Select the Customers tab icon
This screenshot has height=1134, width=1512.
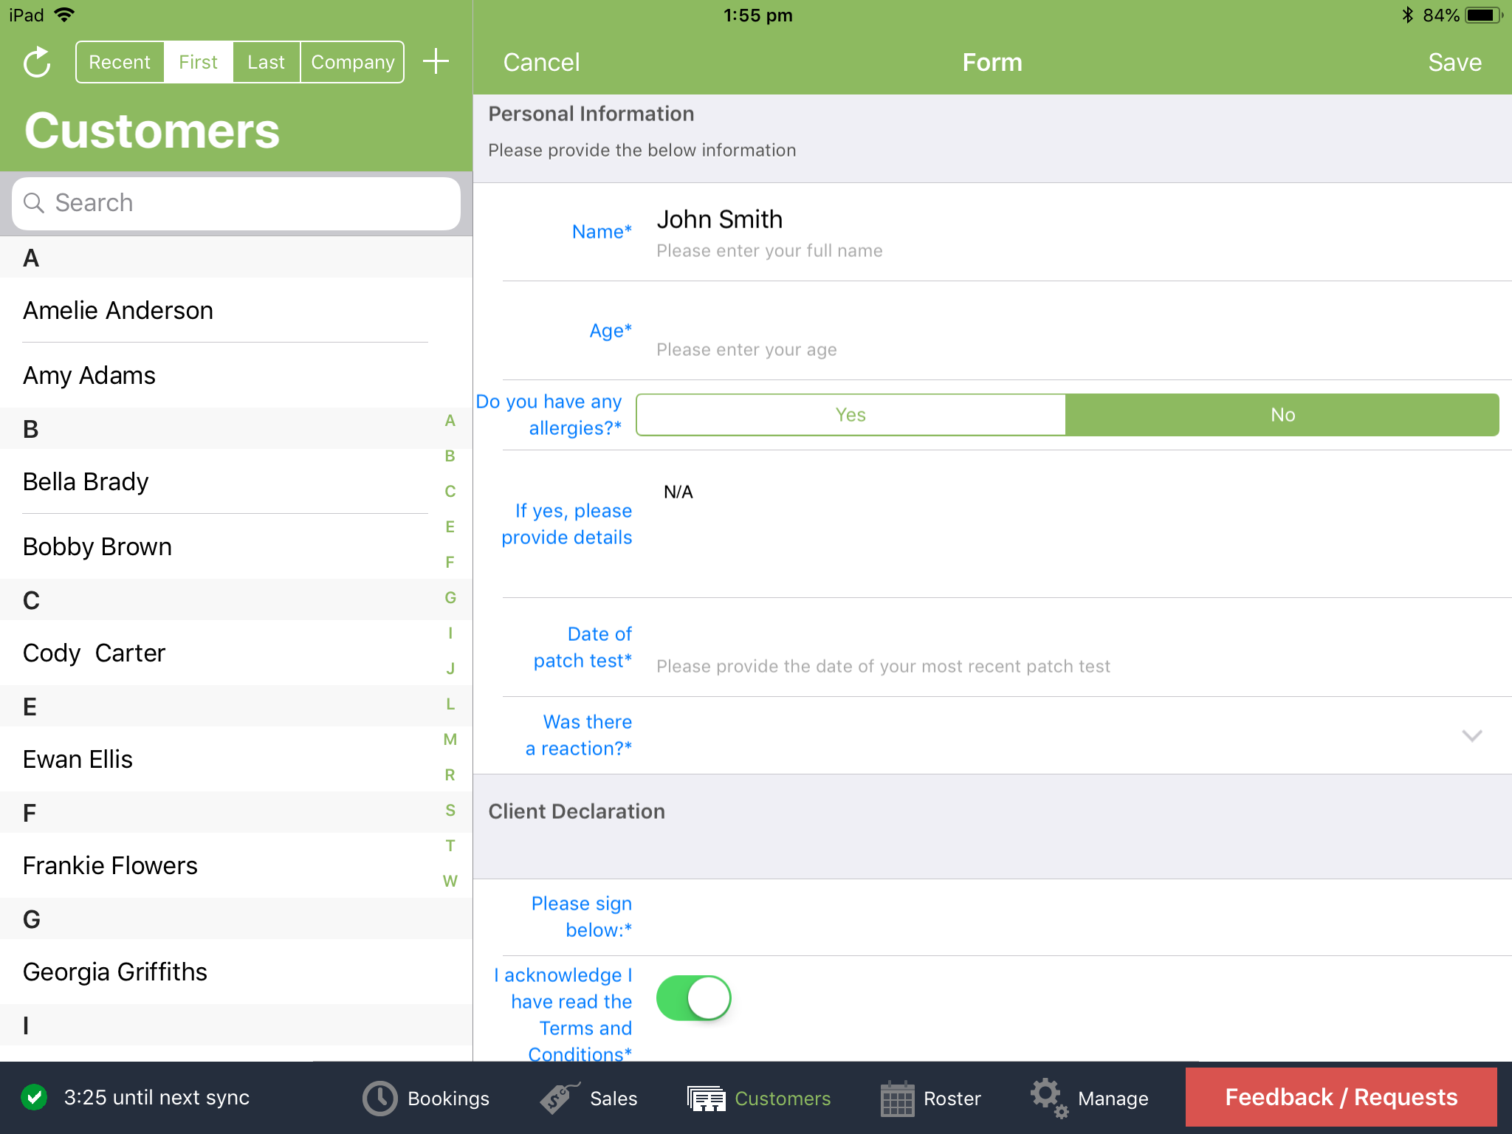707,1098
